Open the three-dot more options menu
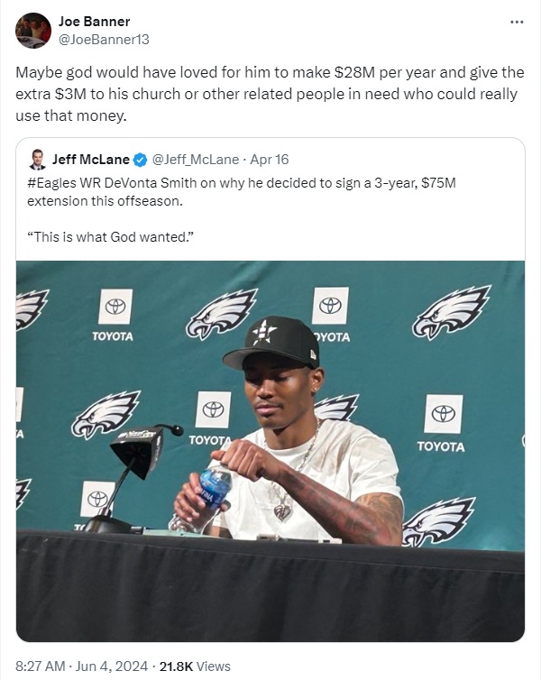This screenshot has height=680, width=541. click(516, 22)
